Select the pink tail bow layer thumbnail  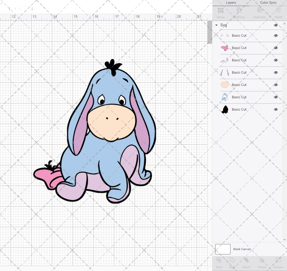click(x=225, y=48)
